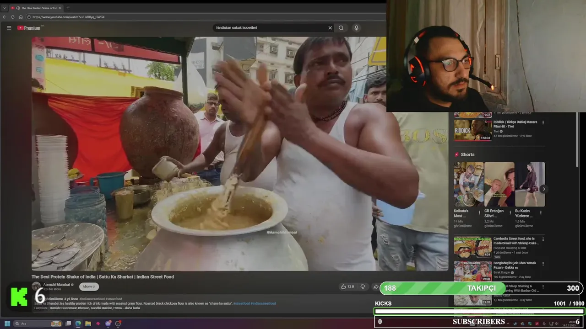This screenshot has height=329, width=586.
Task: Open Burak Durgun channel name
Action: click(x=502, y=273)
